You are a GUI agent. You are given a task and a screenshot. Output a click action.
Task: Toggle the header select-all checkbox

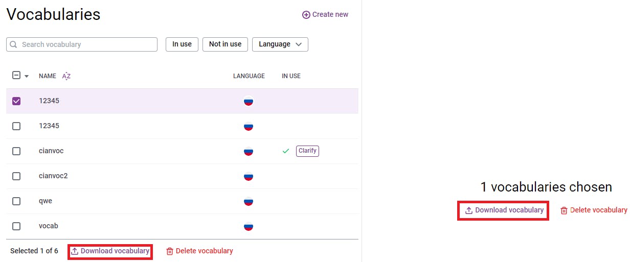tap(16, 76)
